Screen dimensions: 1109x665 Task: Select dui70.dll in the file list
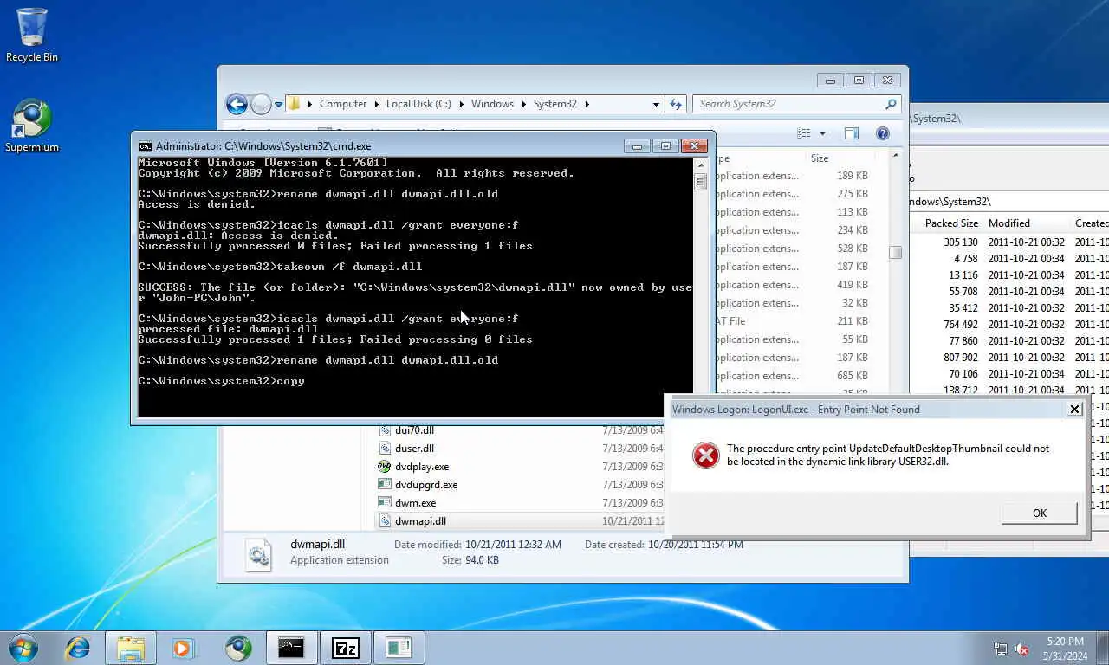414,430
